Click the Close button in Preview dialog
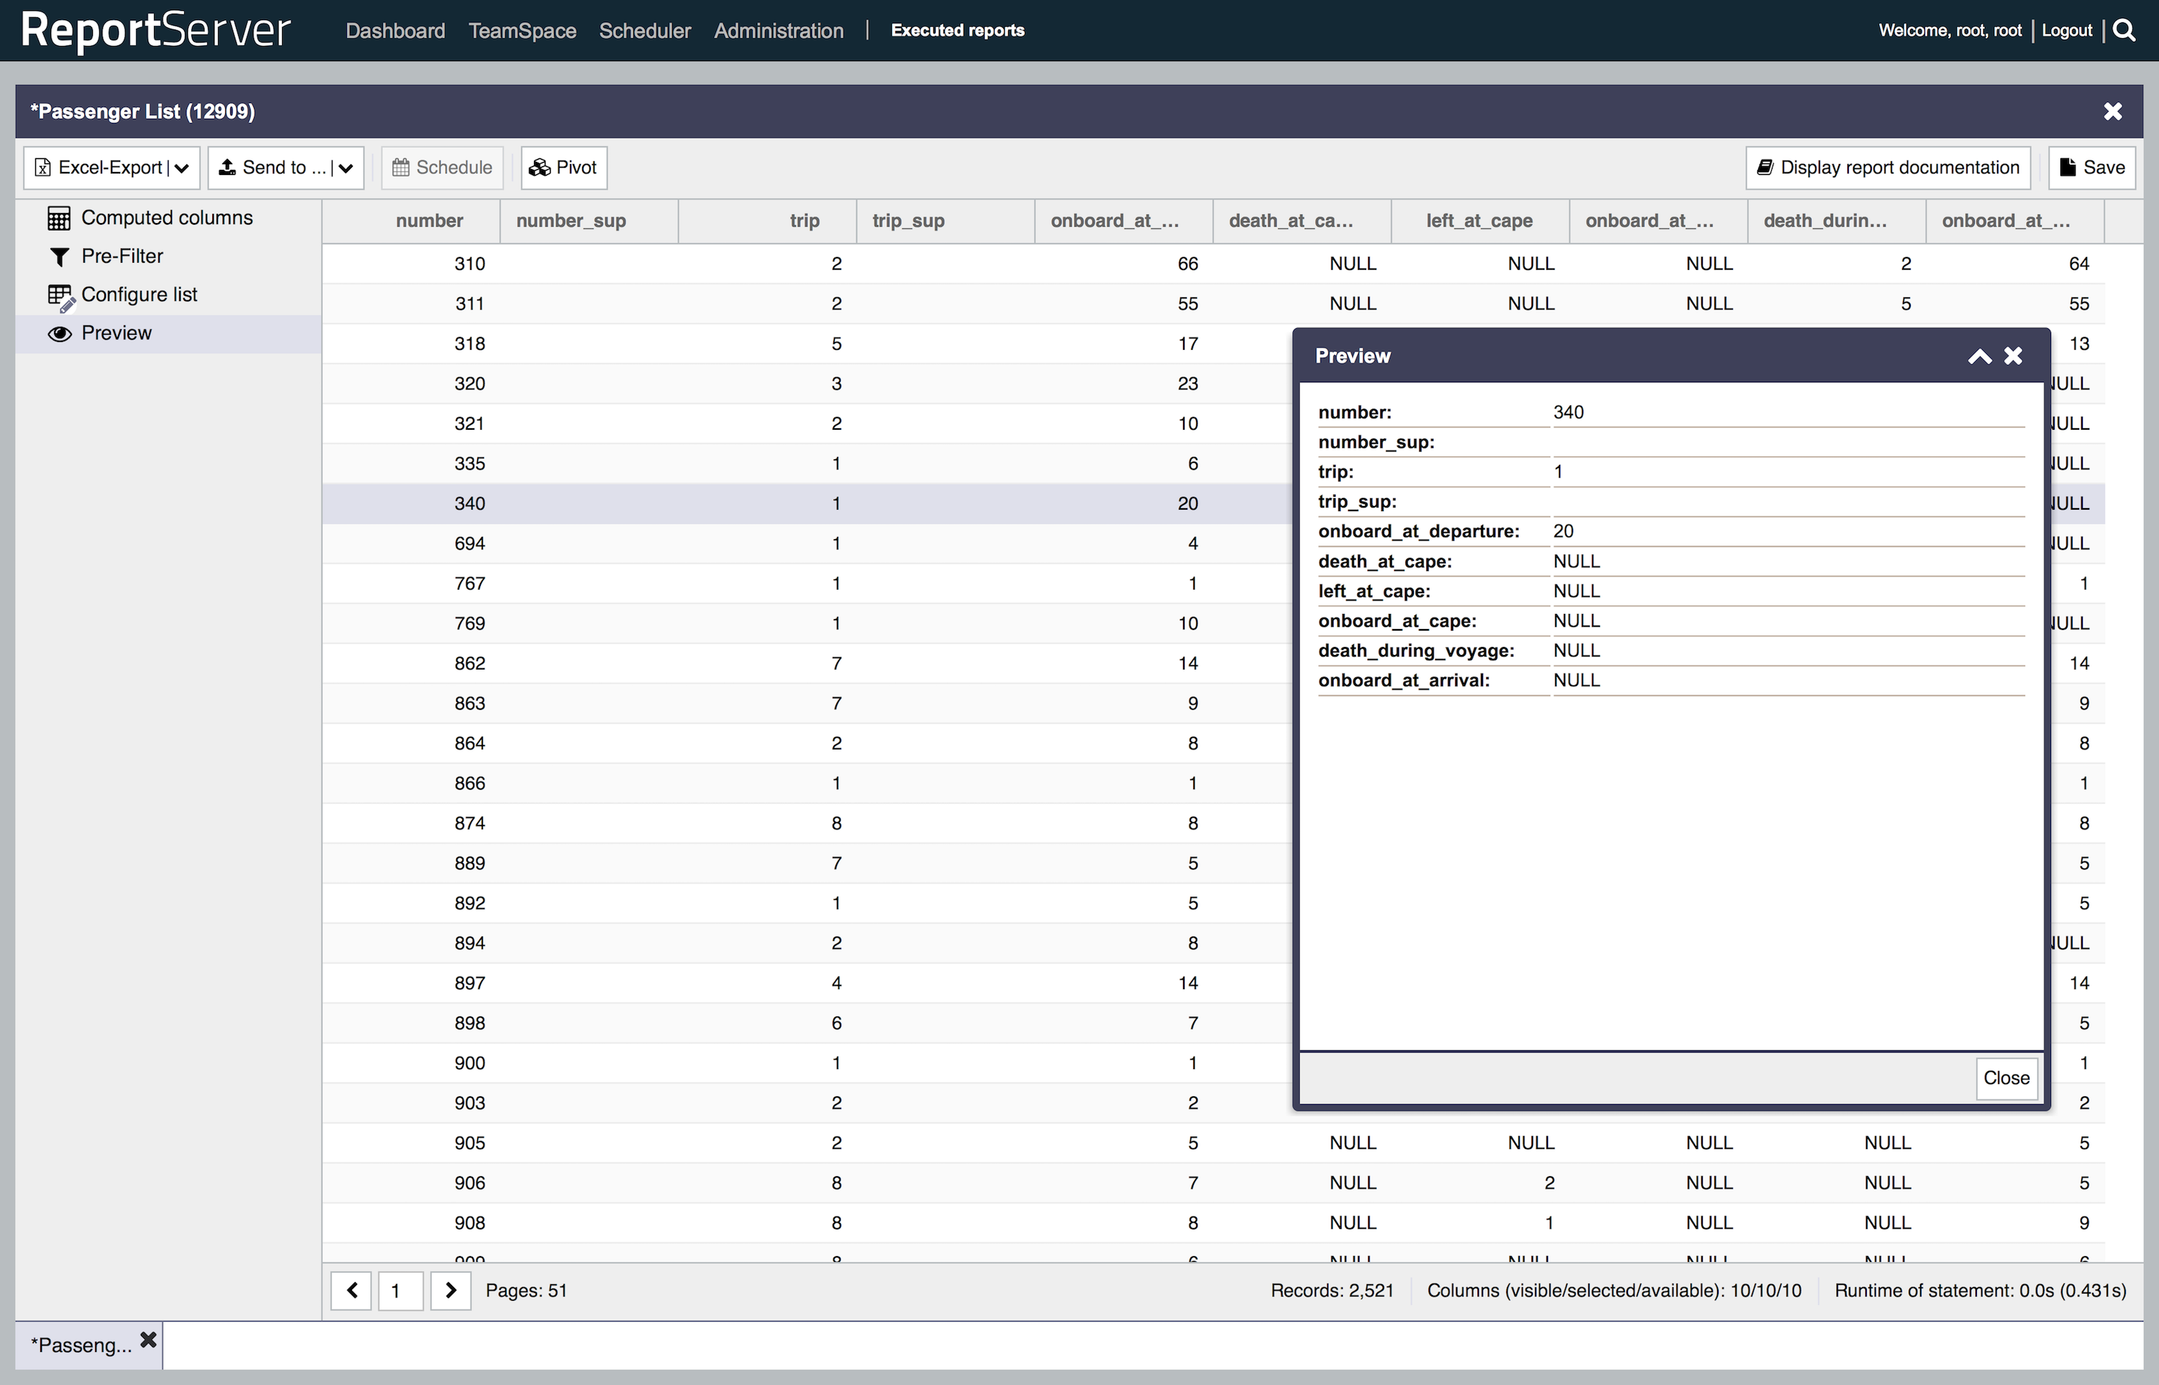Image resolution: width=2159 pixels, height=1385 pixels. [x=2005, y=1078]
